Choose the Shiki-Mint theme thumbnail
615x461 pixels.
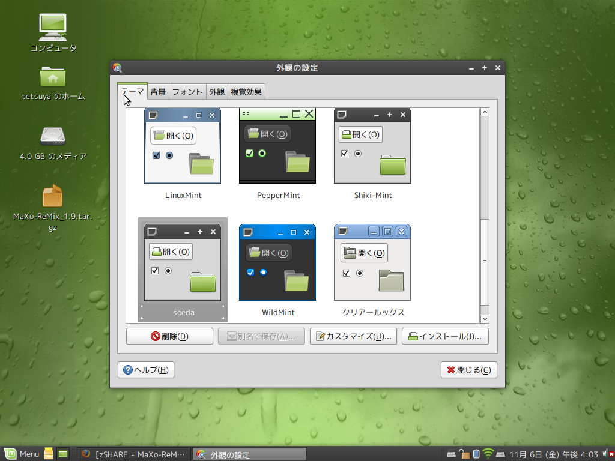pos(372,146)
